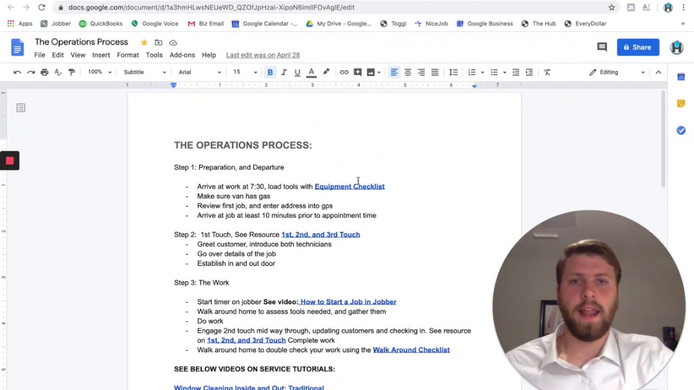Apply numbered list formatting
This screenshot has height=390, width=694.
pyautogui.click(x=472, y=72)
